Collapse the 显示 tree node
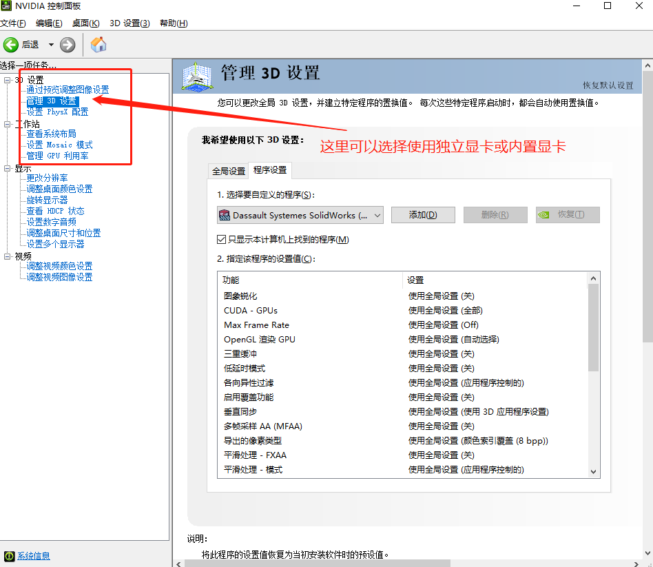Screen dimensions: 653x567 tap(8, 168)
